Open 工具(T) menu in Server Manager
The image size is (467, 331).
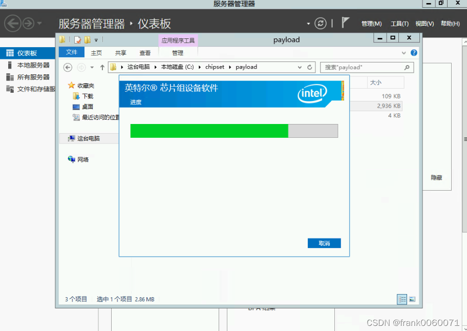tap(399, 24)
